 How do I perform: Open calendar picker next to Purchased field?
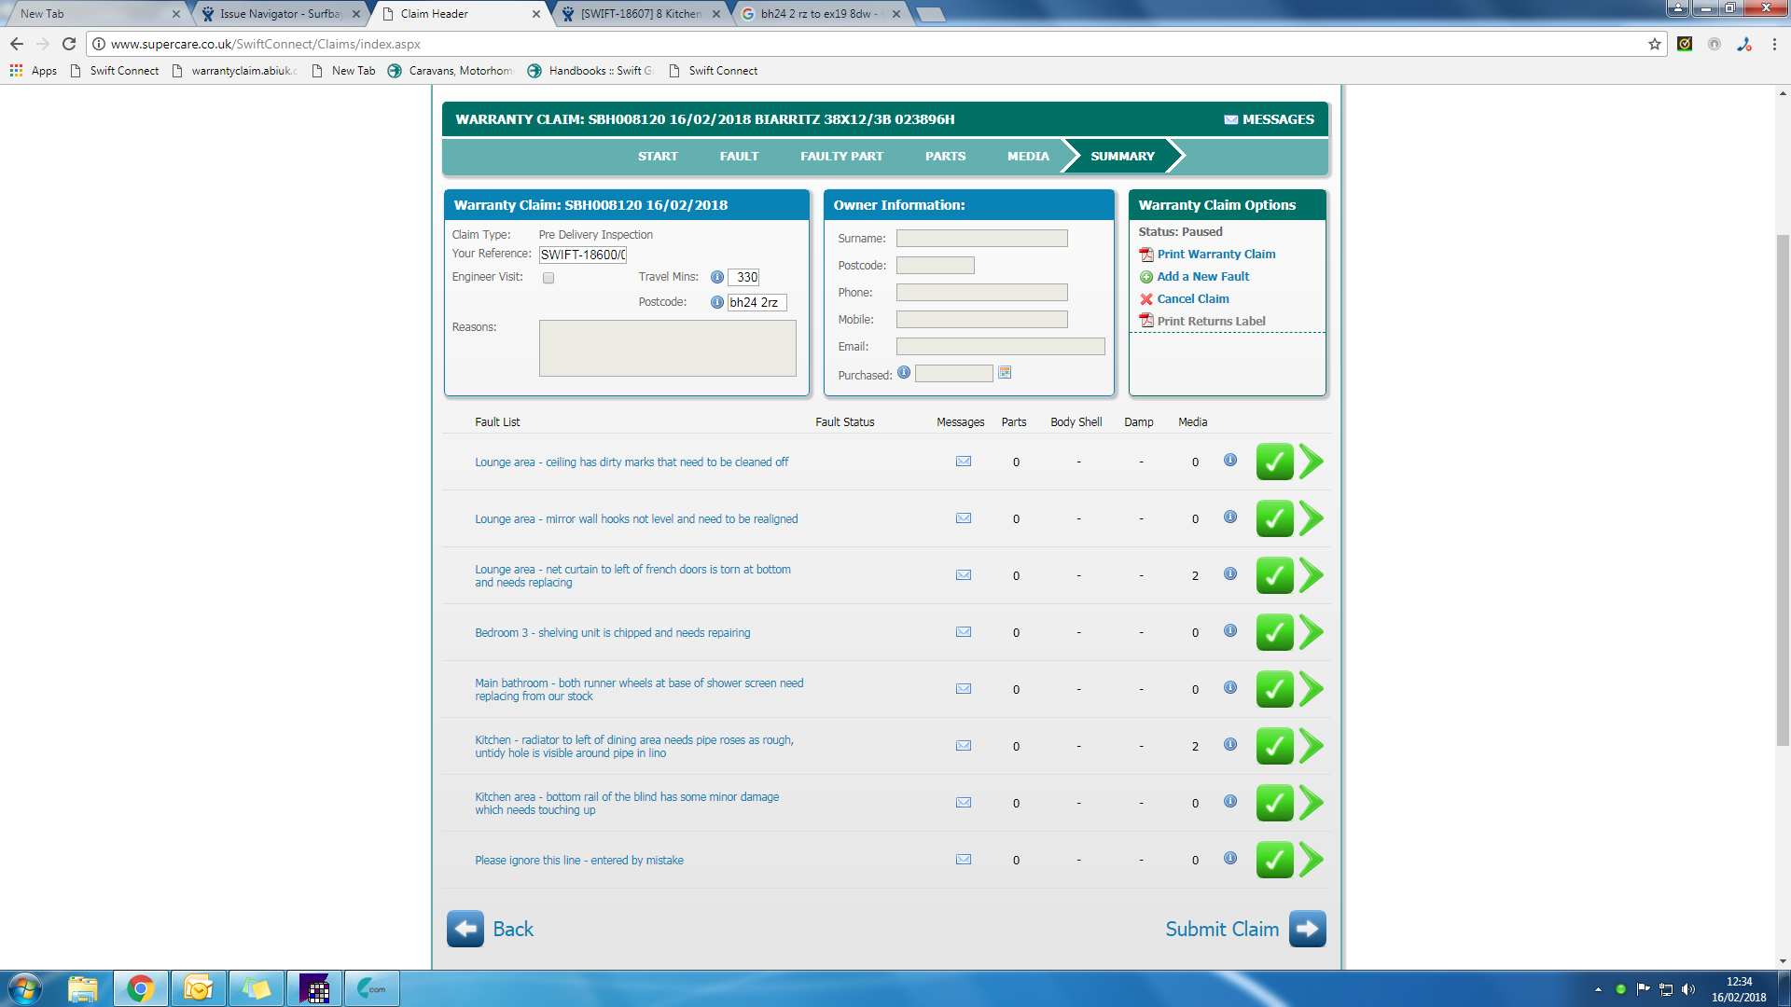tap(1005, 373)
